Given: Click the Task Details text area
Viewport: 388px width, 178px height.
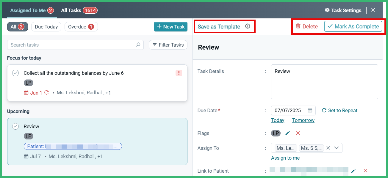Looking at the screenshot, I should [324, 82].
